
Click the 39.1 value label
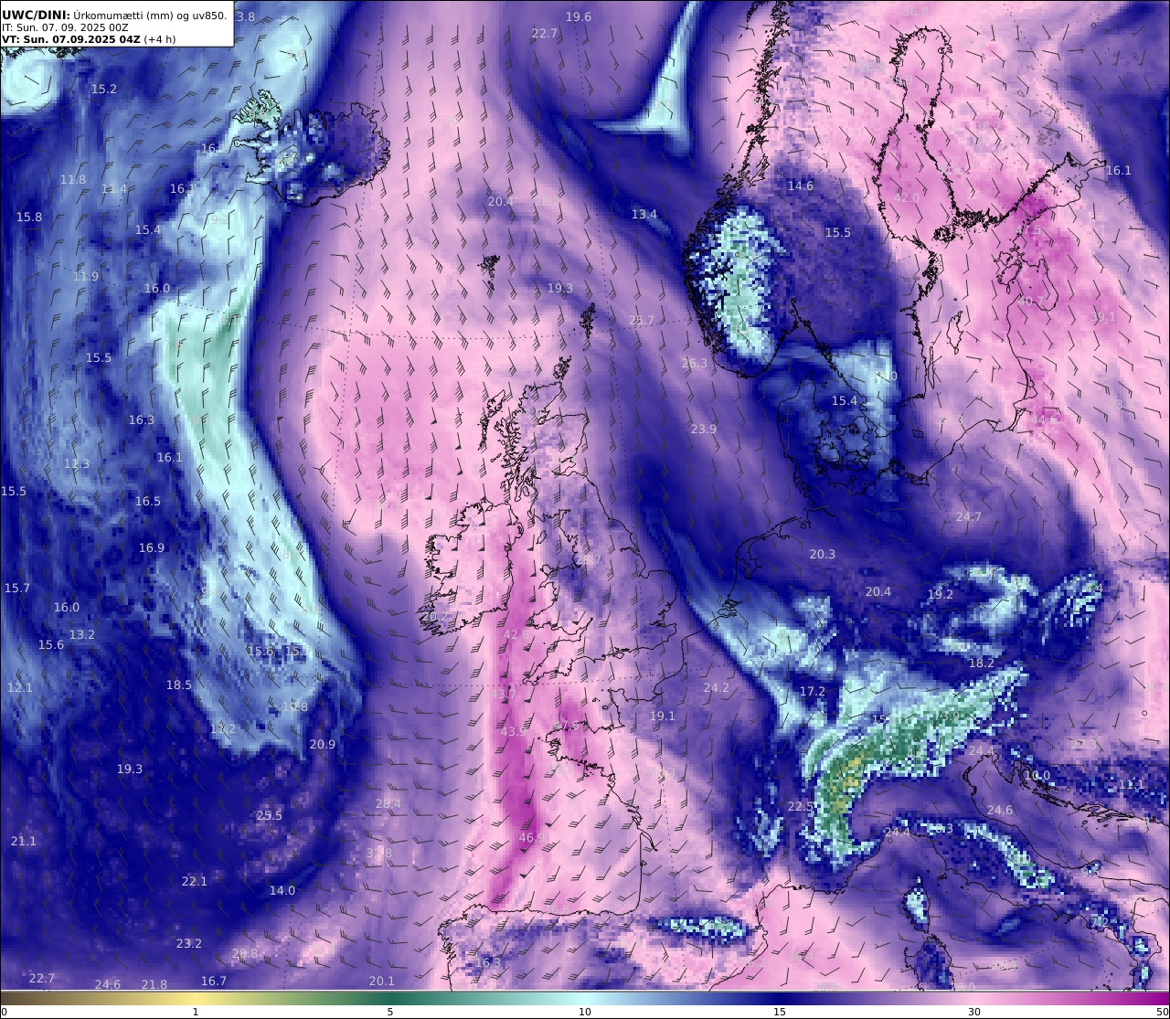click(1103, 317)
